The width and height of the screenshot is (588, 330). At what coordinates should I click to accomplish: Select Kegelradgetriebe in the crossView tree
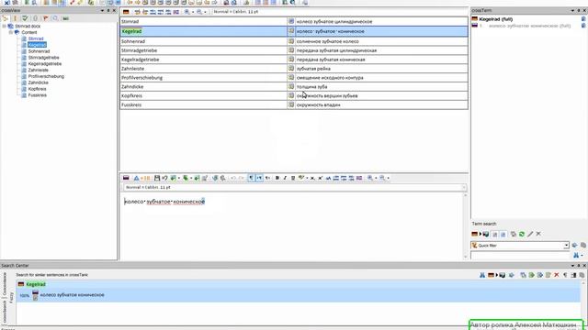(x=45, y=64)
